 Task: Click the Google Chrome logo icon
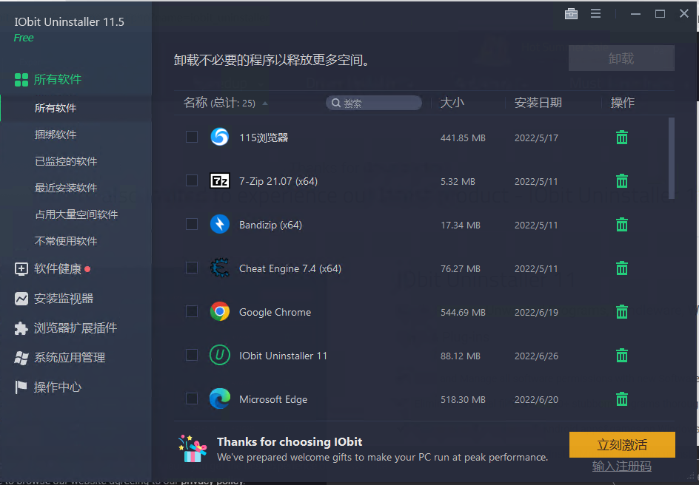(x=220, y=311)
